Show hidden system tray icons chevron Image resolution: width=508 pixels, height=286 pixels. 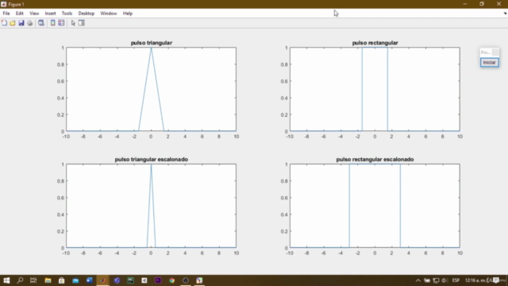click(x=418, y=280)
